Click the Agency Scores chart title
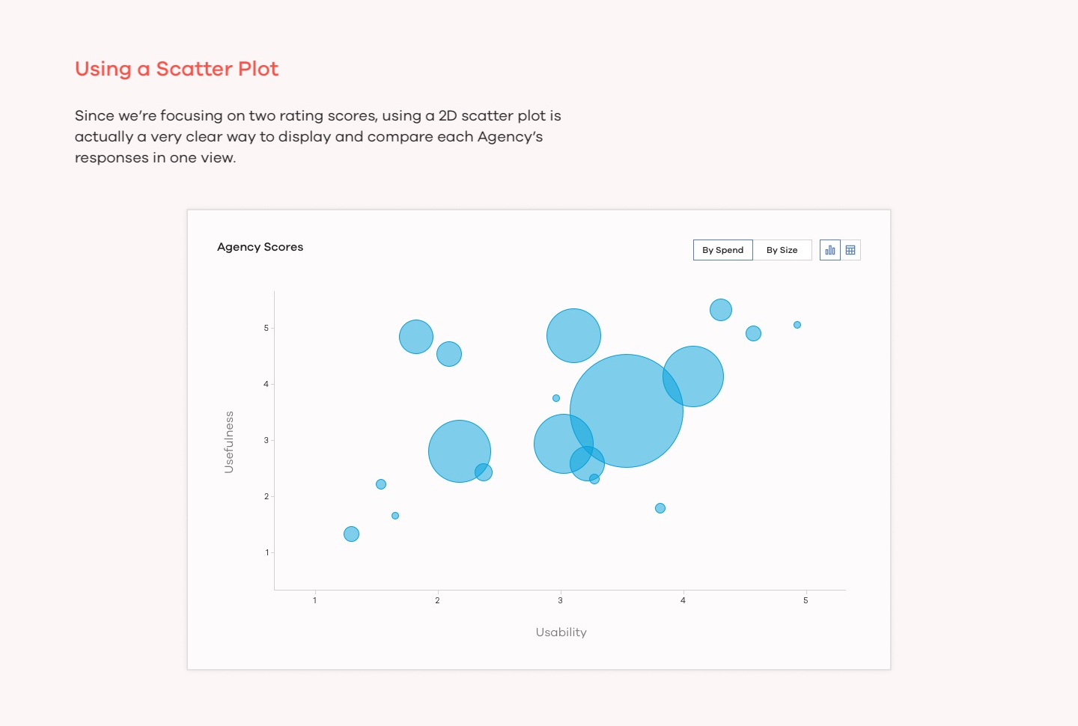The image size is (1078, 726). 260,247
